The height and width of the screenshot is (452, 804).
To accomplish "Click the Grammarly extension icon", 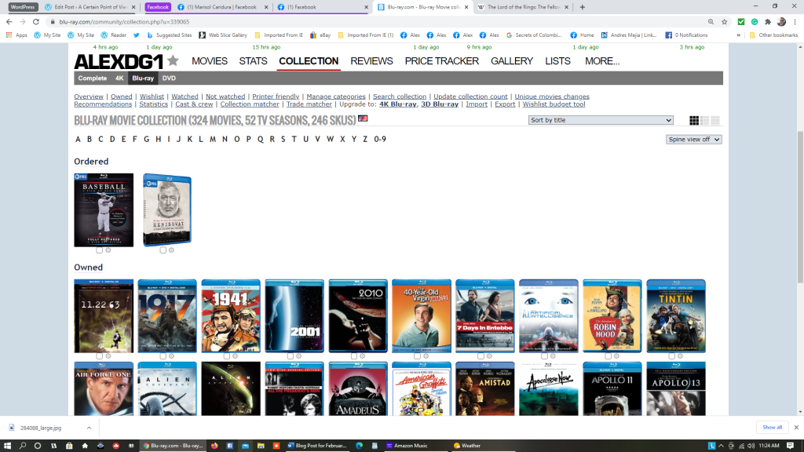I will (754, 22).
